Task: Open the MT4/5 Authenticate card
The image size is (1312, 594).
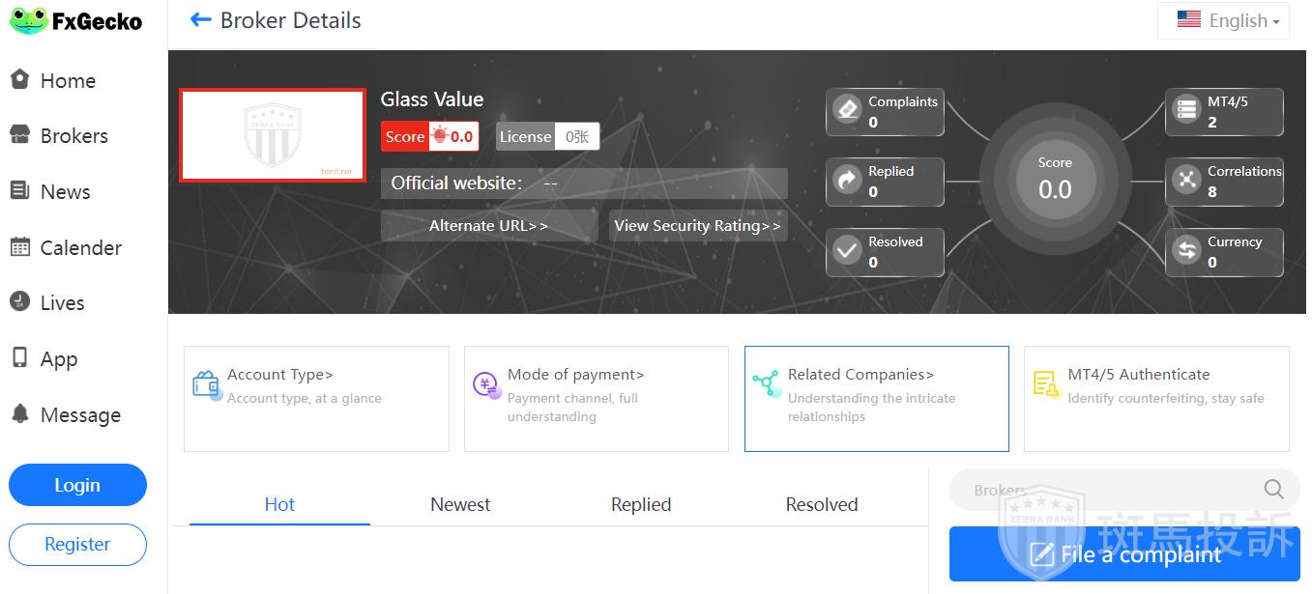Action: 1156,399
